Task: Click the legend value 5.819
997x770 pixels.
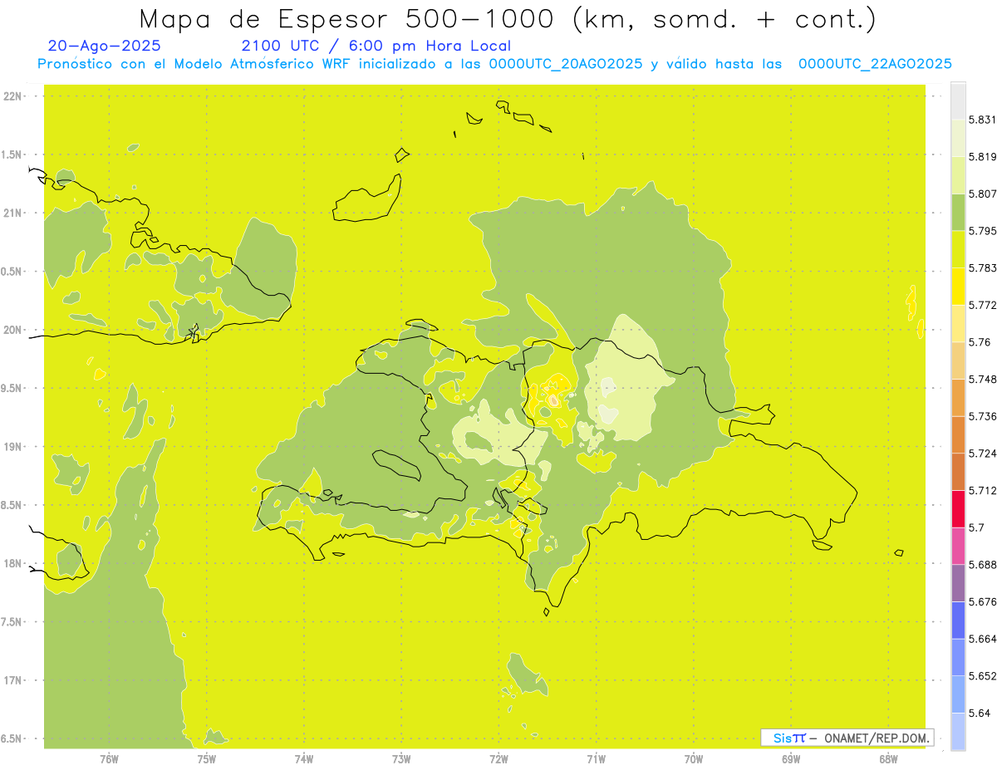Action: [x=982, y=157]
